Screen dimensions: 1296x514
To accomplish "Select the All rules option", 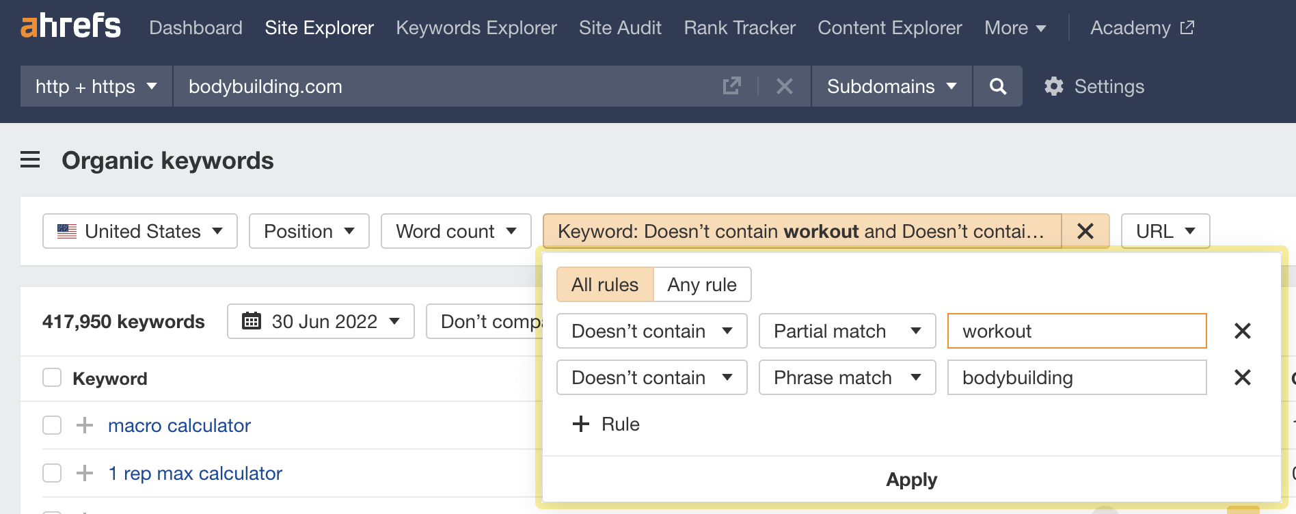I will [x=605, y=284].
